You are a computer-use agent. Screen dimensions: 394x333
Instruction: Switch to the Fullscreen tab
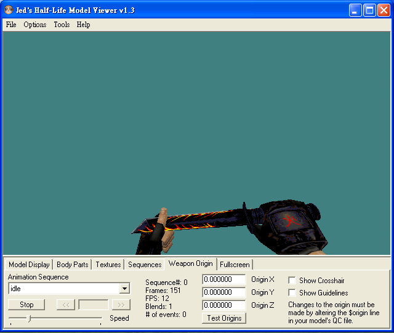click(235, 265)
